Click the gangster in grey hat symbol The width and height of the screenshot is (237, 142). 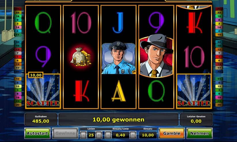tap(156, 56)
